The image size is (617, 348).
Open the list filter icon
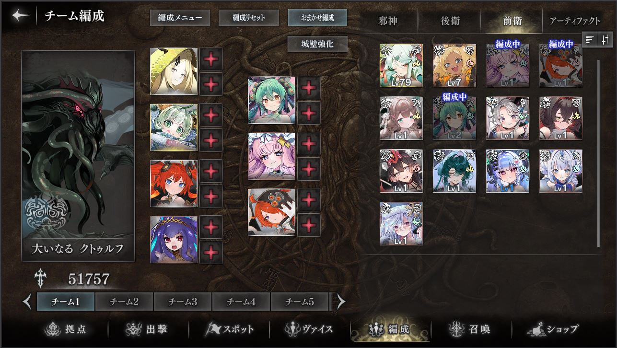tap(590, 40)
